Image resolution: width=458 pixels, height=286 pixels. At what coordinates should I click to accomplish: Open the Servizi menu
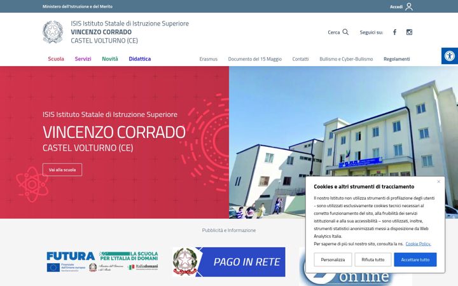click(83, 58)
